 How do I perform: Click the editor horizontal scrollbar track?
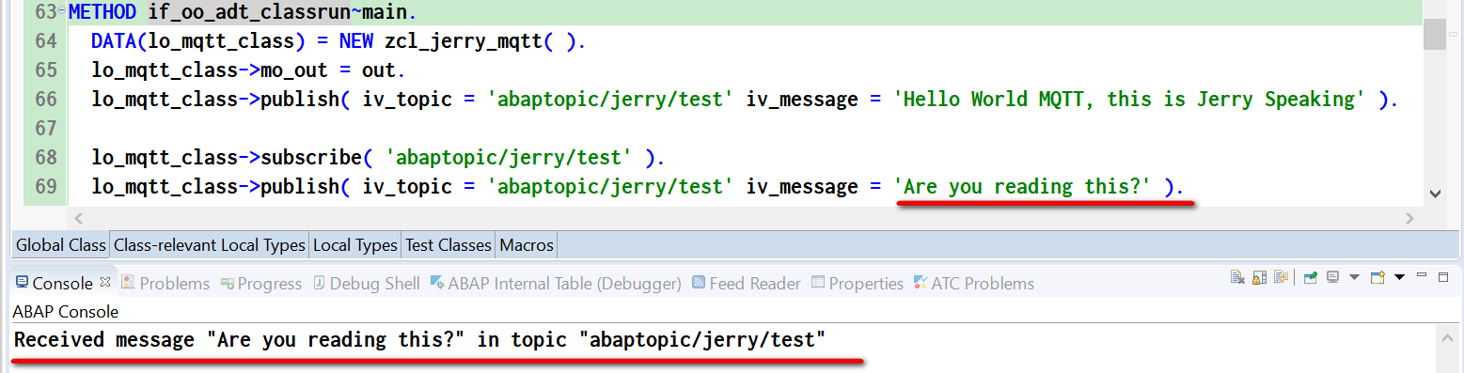[743, 218]
